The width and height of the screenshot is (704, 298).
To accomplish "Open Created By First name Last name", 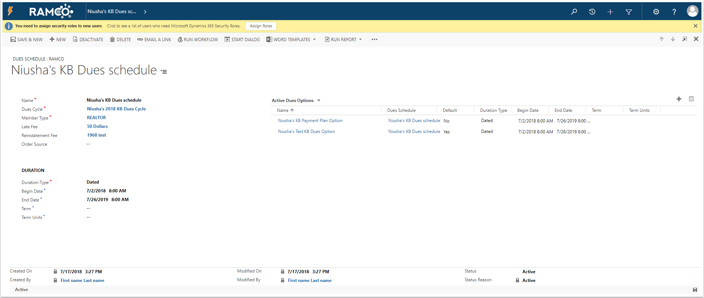I will coord(83,281).
